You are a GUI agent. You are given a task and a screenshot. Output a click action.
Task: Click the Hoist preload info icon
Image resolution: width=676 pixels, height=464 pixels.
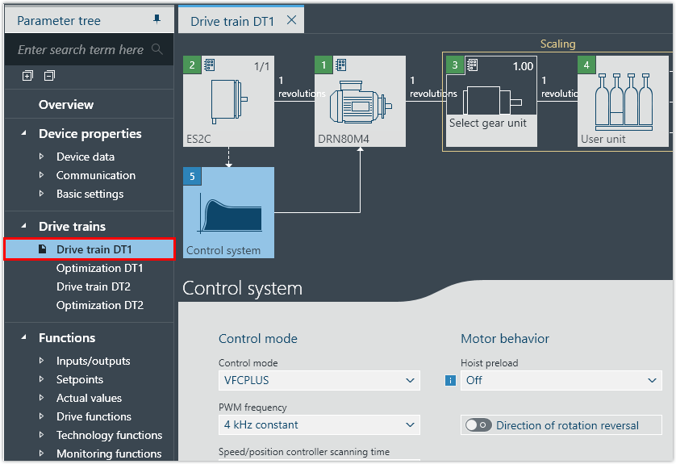point(450,380)
